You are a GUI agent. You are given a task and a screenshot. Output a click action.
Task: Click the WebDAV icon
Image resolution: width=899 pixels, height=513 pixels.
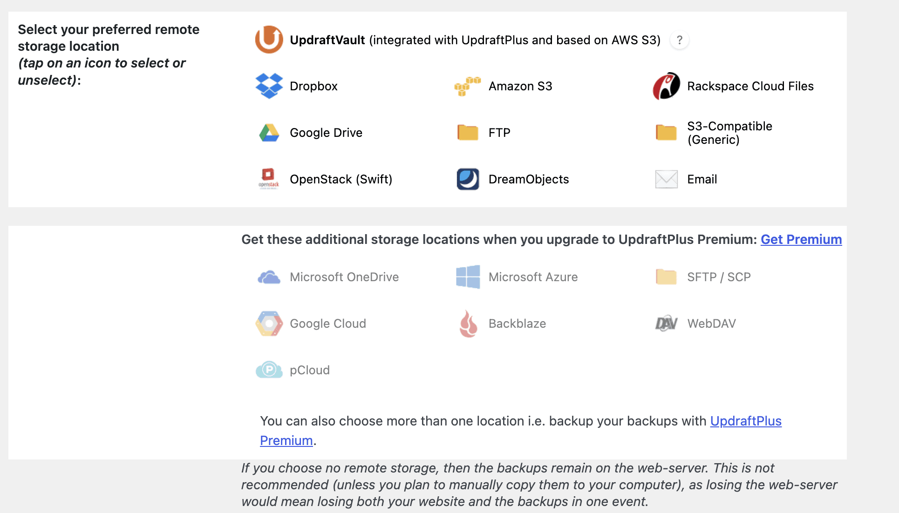coord(666,324)
